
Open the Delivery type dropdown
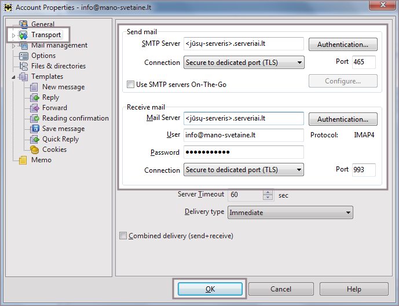(290, 213)
